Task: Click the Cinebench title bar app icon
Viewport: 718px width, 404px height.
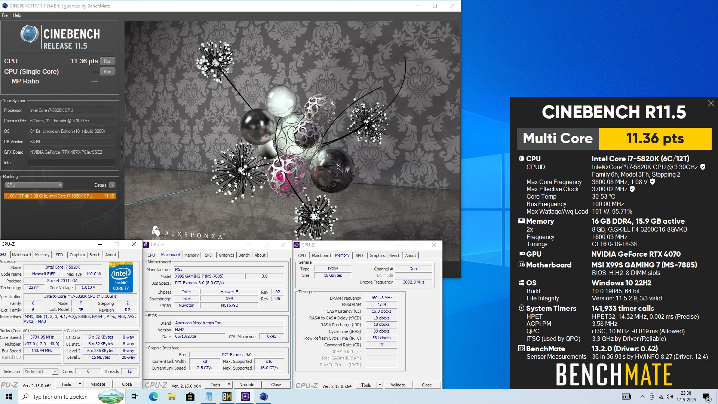Action: click(5, 6)
